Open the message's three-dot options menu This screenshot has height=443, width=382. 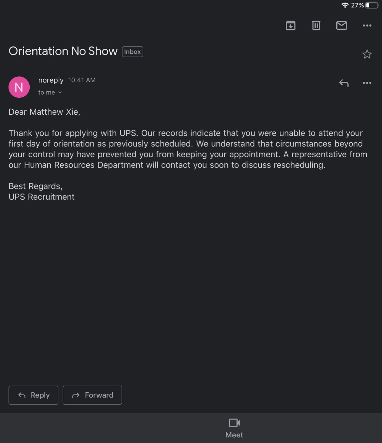pyautogui.click(x=367, y=83)
